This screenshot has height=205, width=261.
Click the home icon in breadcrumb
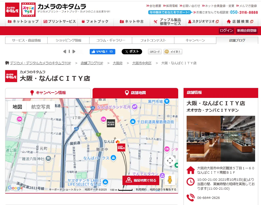click(x=7, y=63)
